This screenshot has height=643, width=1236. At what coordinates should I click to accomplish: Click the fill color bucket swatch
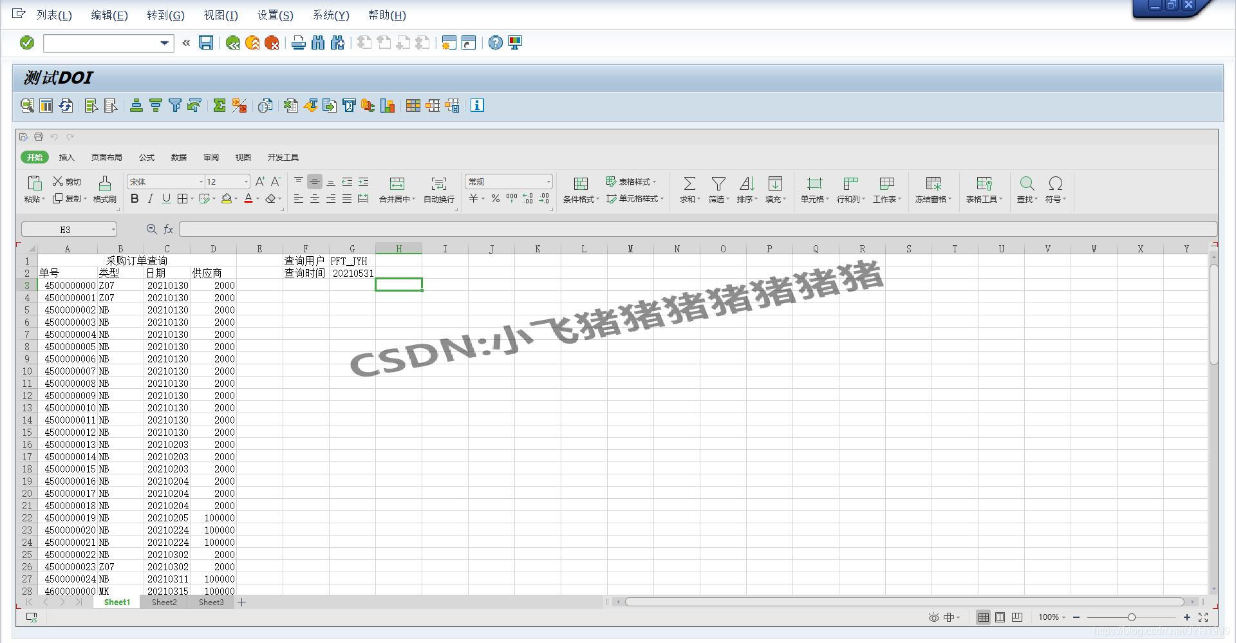(x=227, y=199)
